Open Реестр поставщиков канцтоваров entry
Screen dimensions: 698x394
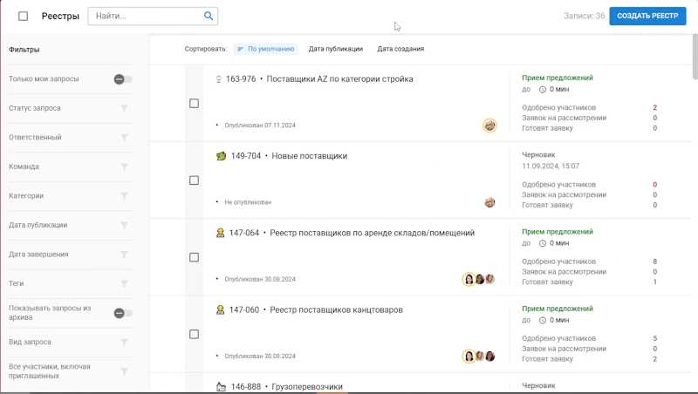click(336, 309)
